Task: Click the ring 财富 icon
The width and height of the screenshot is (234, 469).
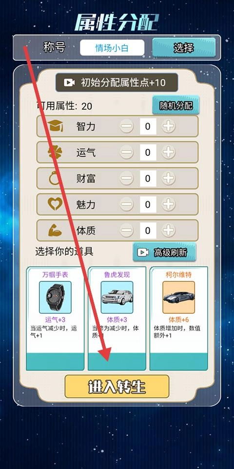Action: tap(55, 179)
